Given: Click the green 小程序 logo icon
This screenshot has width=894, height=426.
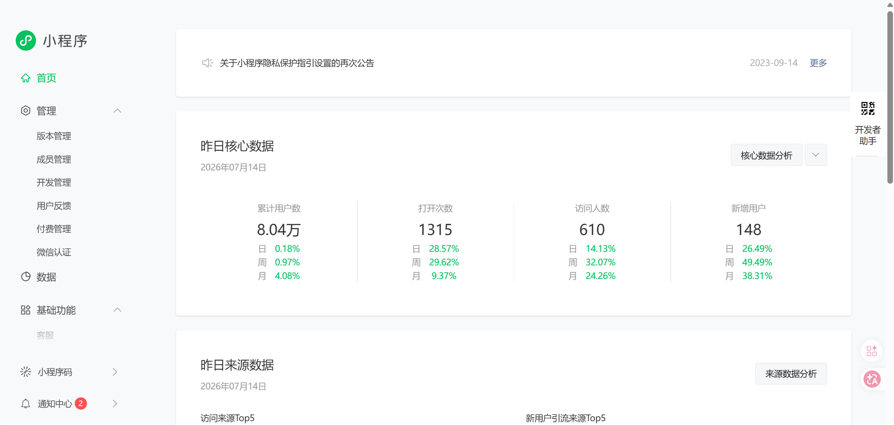Looking at the screenshot, I should [26, 41].
